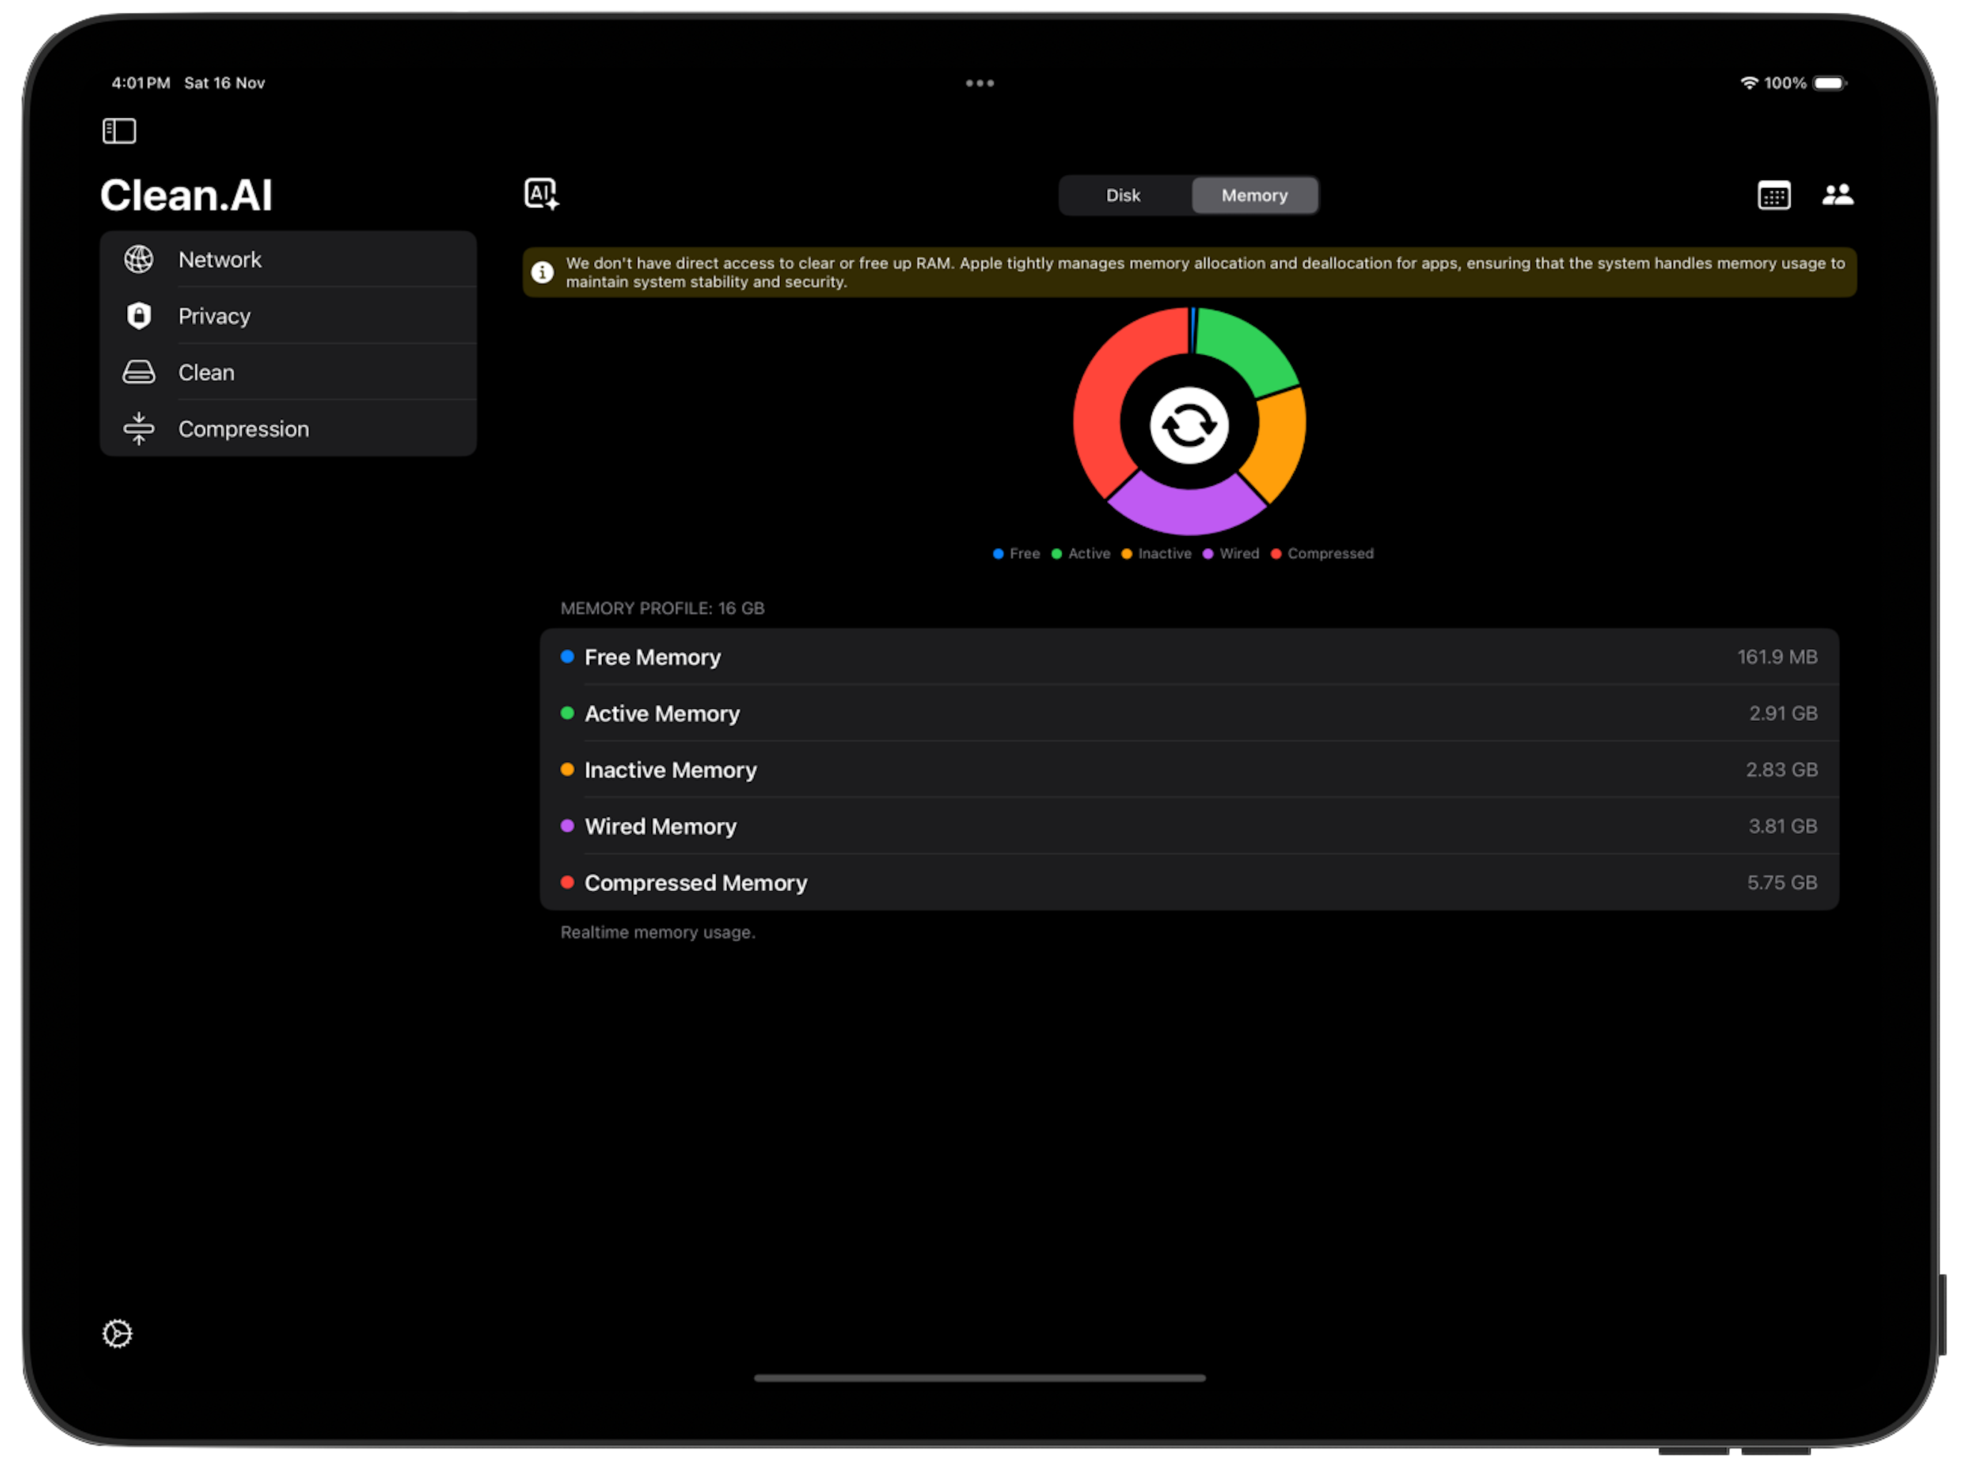Image resolution: width=1967 pixels, height=1475 pixels.
Task: Switch to the Disk segment
Action: pos(1123,196)
